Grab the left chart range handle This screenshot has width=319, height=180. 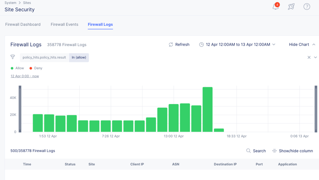20,109
